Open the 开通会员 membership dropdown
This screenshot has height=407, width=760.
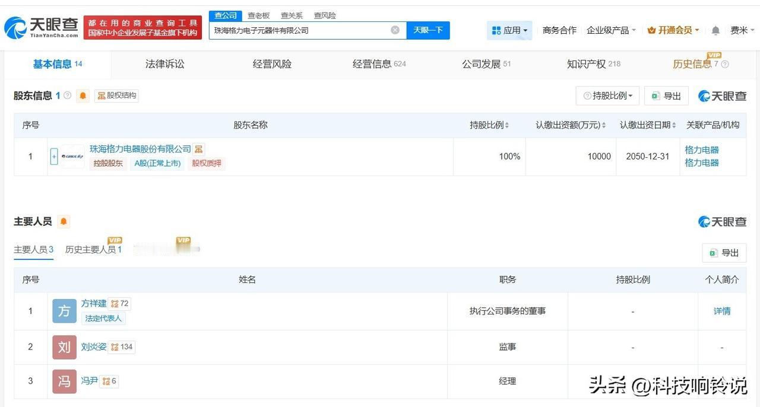click(673, 30)
